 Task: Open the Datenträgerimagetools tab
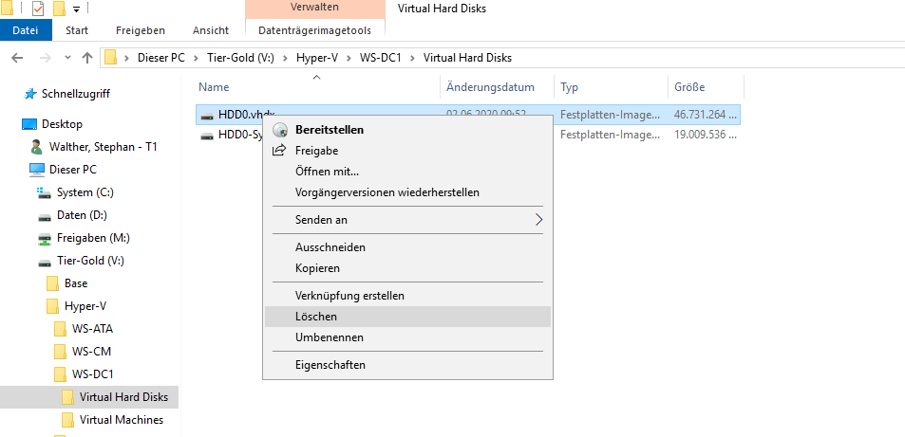(314, 30)
